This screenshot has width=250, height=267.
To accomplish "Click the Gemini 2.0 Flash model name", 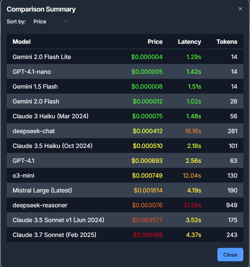I will [x=36, y=101].
